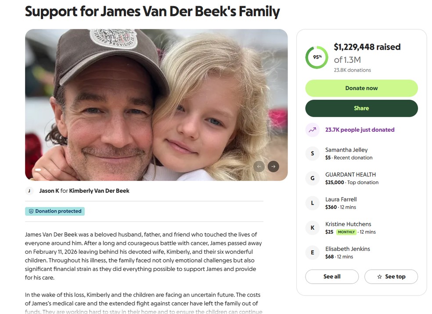Click the next photo arrow button
432x314 pixels.
[x=273, y=166]
